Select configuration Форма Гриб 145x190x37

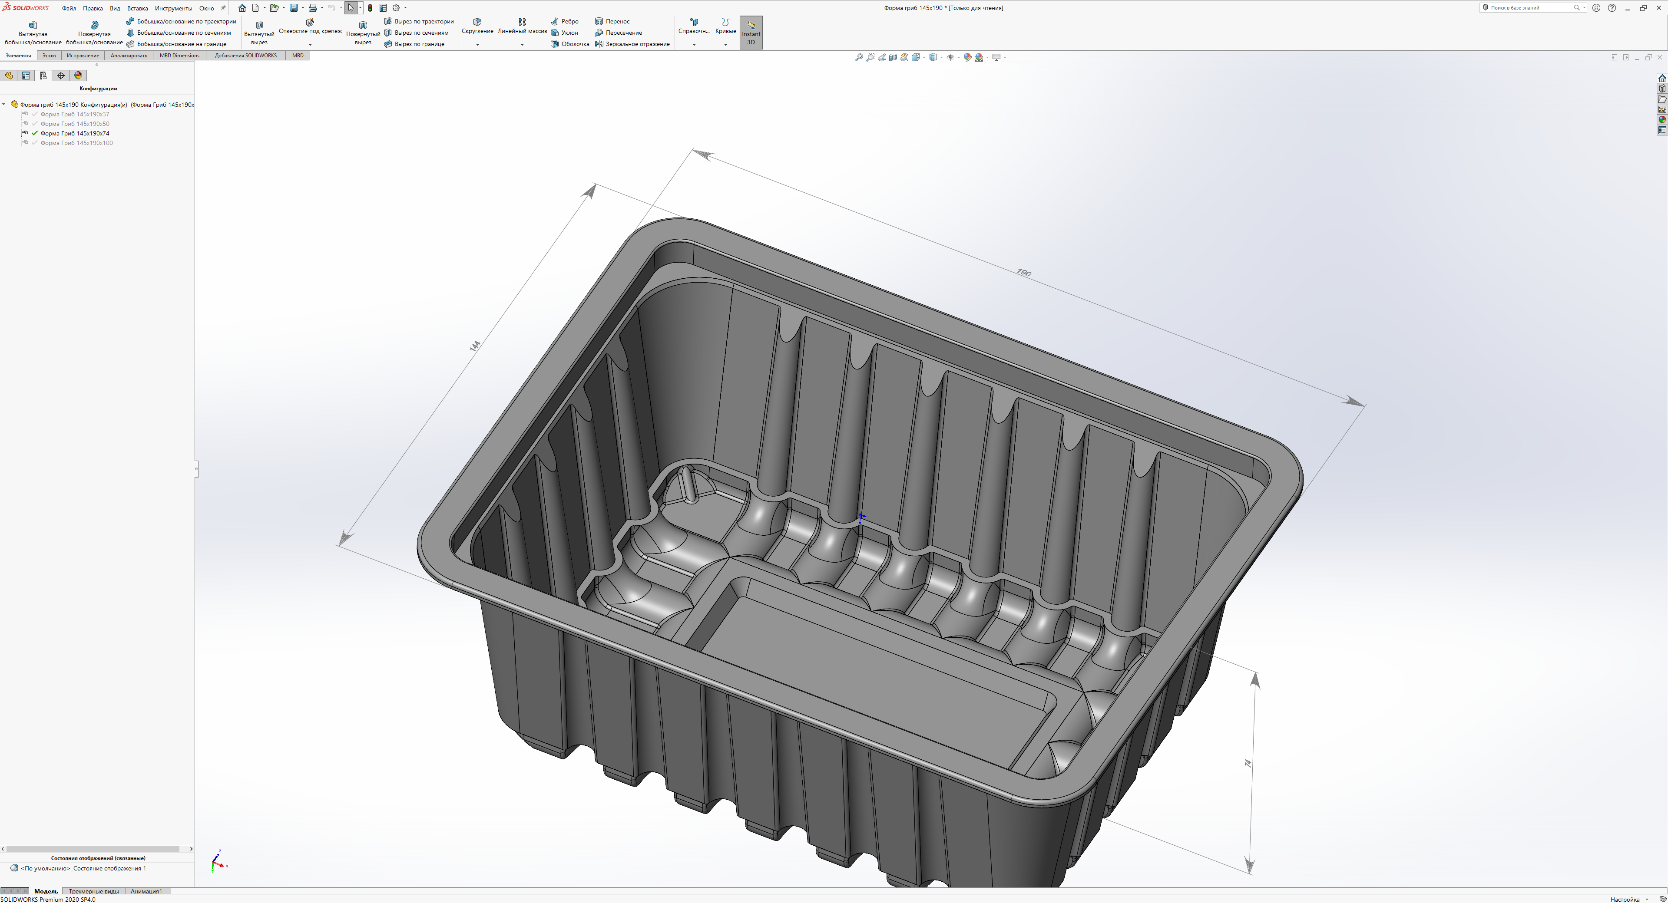75,114
